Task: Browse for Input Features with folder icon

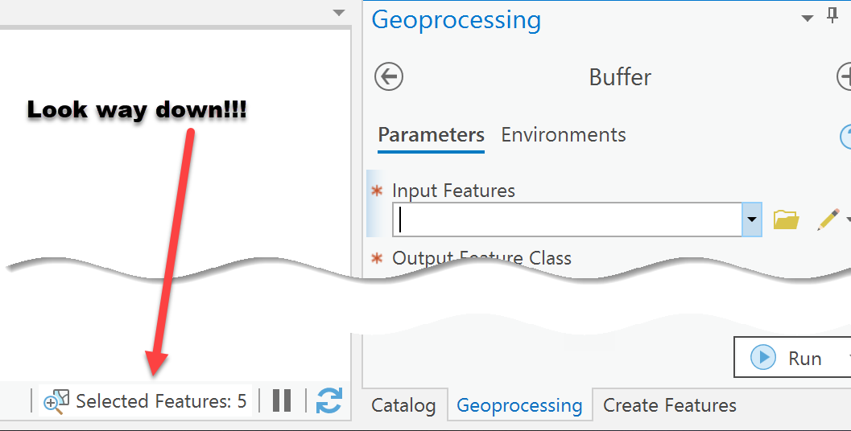Action: [x=786, y=220]
